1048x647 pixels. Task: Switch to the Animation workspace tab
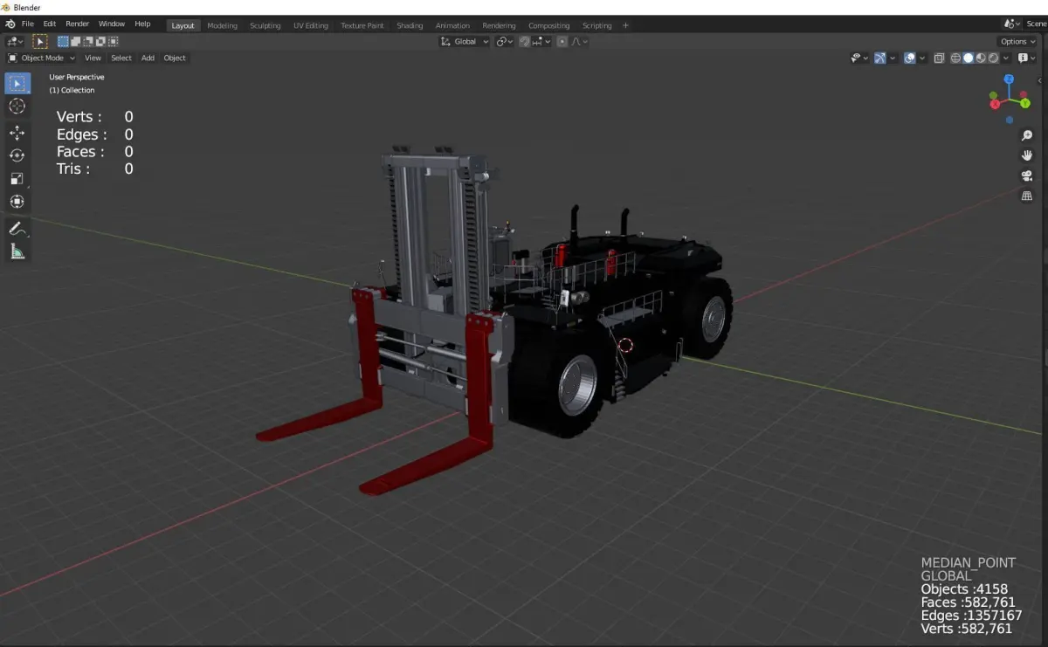tap(452, 25)
